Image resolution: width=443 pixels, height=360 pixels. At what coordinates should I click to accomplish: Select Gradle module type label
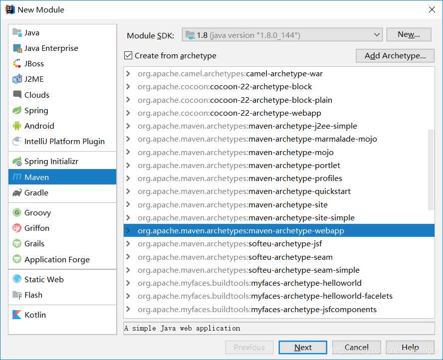click(36, 192)
